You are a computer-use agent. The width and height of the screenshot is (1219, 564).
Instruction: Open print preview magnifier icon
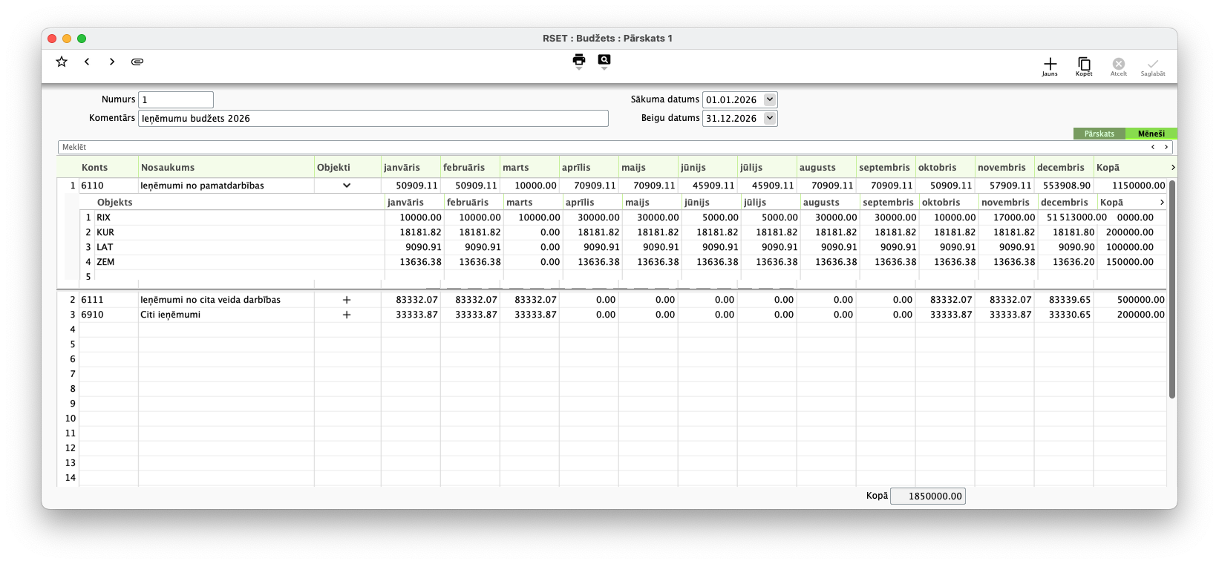(x=604, y=60)
